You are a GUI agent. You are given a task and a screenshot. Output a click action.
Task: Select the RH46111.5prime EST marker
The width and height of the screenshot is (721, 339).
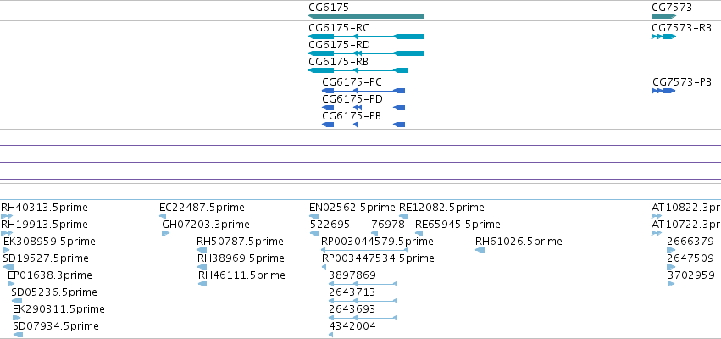[x=202, y=284]
